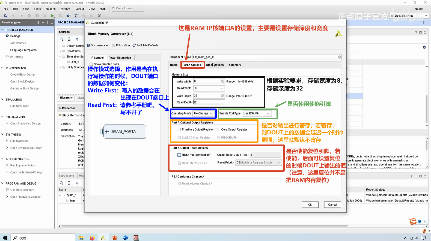Select Power Estimation tab
Screen dimensions: 431x241
(120, 58)
